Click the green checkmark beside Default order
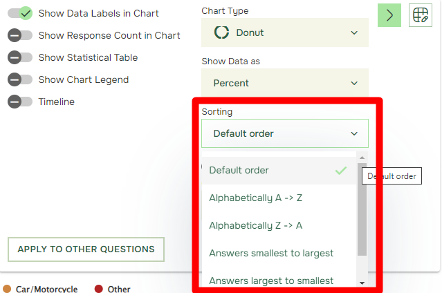 [341, 171]
